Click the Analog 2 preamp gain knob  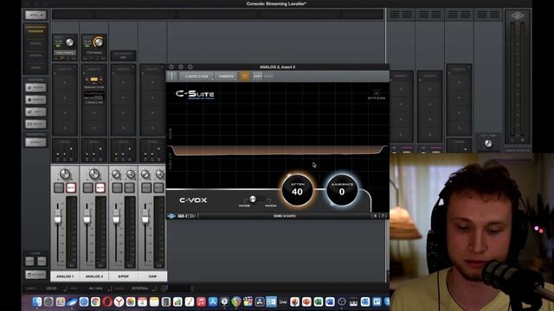[98, 42]
